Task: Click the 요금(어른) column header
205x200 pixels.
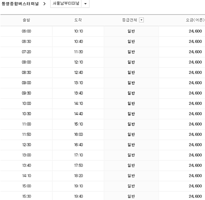Action: click(195, 20)
